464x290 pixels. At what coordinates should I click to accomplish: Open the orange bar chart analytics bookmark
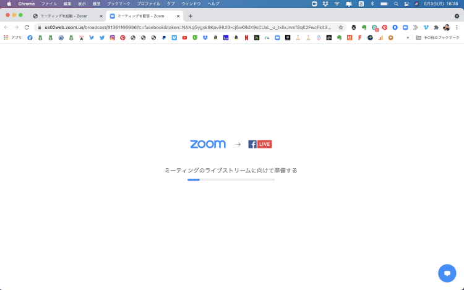380,38
